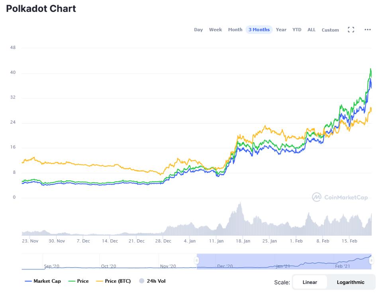
Task: Select the 3 Months range
Action: tap(259, 30)
